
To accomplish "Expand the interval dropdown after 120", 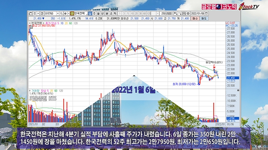I will tap(158, 13).
